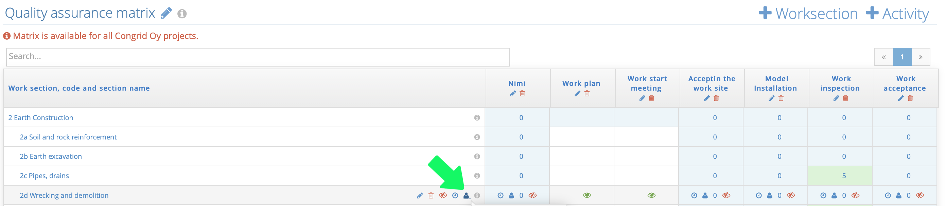This screenshot has height=206, width=945.
Task: Set clock schedule for 2d Wrecking row
Action: point(455,196)
